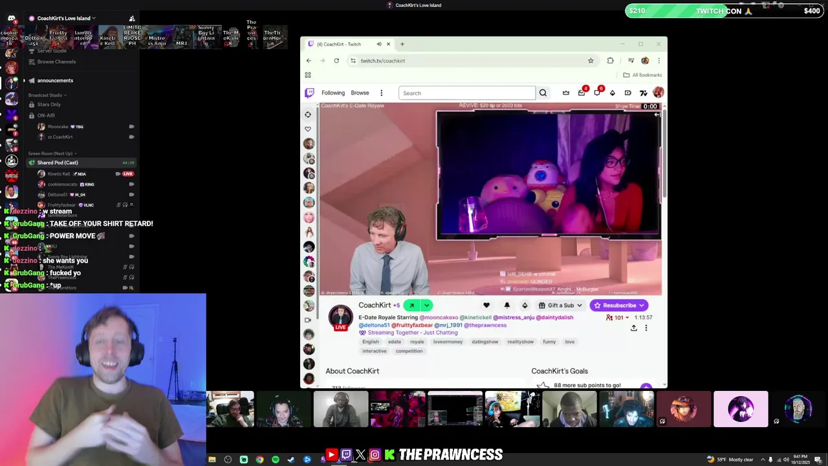Image resolution: width=828 pixels, height=466 pixels.
Task: Toggle Mooncake's camera icon in ON-AIR
Action: click(131, 127)
